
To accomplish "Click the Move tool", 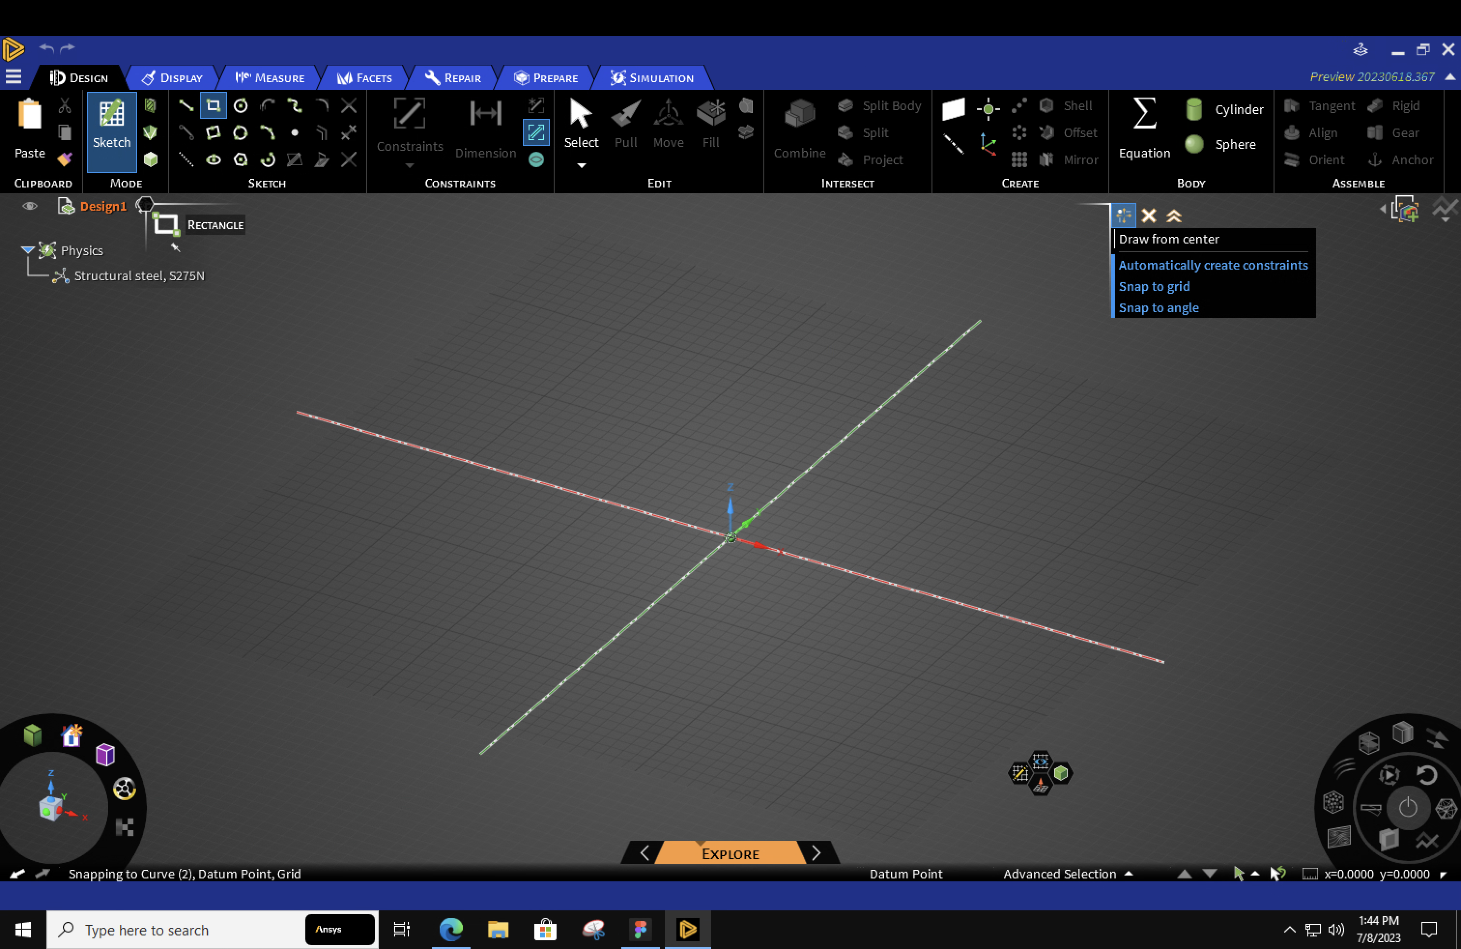I will click(x=668, y=124).
